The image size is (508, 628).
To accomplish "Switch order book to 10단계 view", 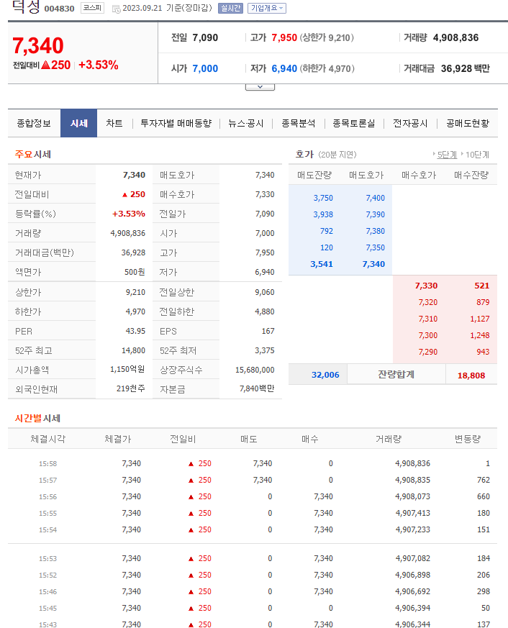I will [x=477, y=155].
